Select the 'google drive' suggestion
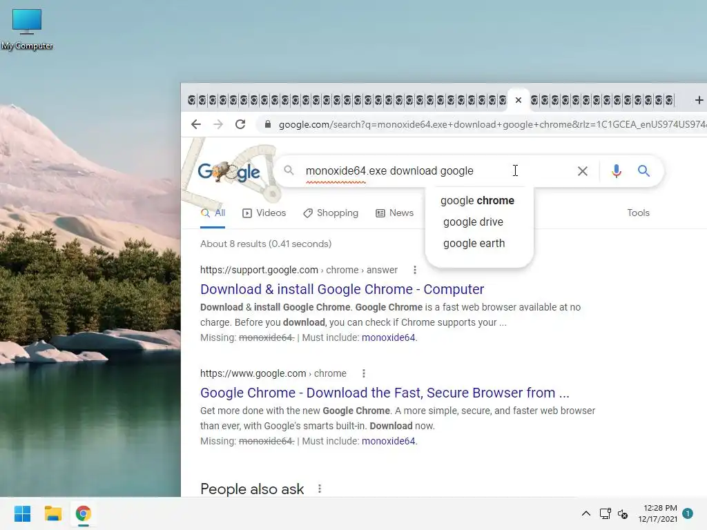 473,222
